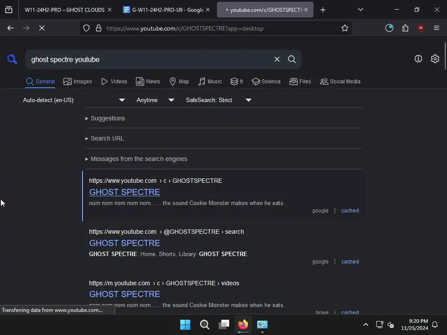
Task: Switch to the Images category
Action: coord(78,82)
